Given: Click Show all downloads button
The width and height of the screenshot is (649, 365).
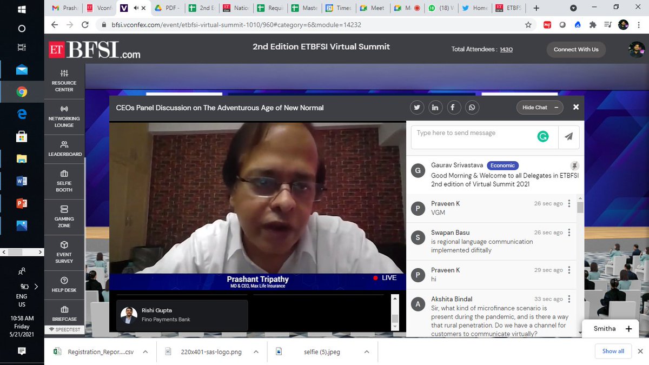Looking at the screenshot, I should (613, 351).
